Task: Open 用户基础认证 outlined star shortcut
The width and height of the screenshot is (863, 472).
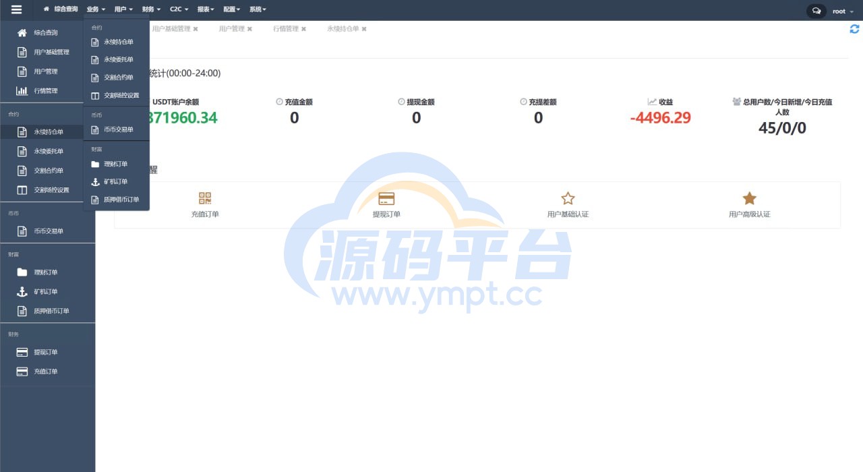Action: [x=568, y=204]
